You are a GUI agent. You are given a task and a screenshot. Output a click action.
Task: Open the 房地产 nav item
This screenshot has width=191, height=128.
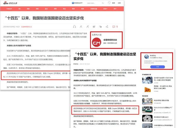(105, 9)
